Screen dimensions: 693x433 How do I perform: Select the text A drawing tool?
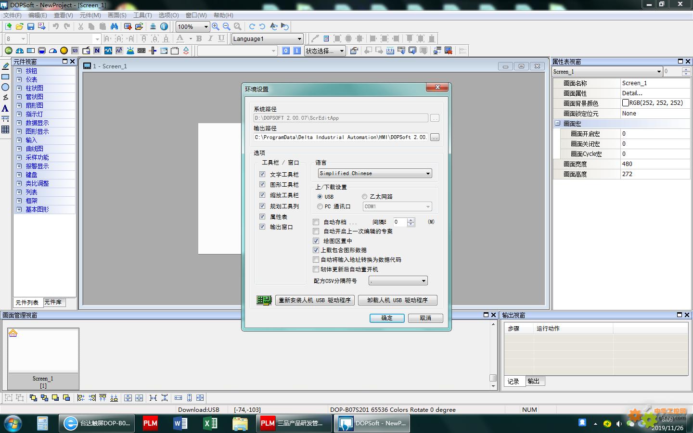(5, 108)
